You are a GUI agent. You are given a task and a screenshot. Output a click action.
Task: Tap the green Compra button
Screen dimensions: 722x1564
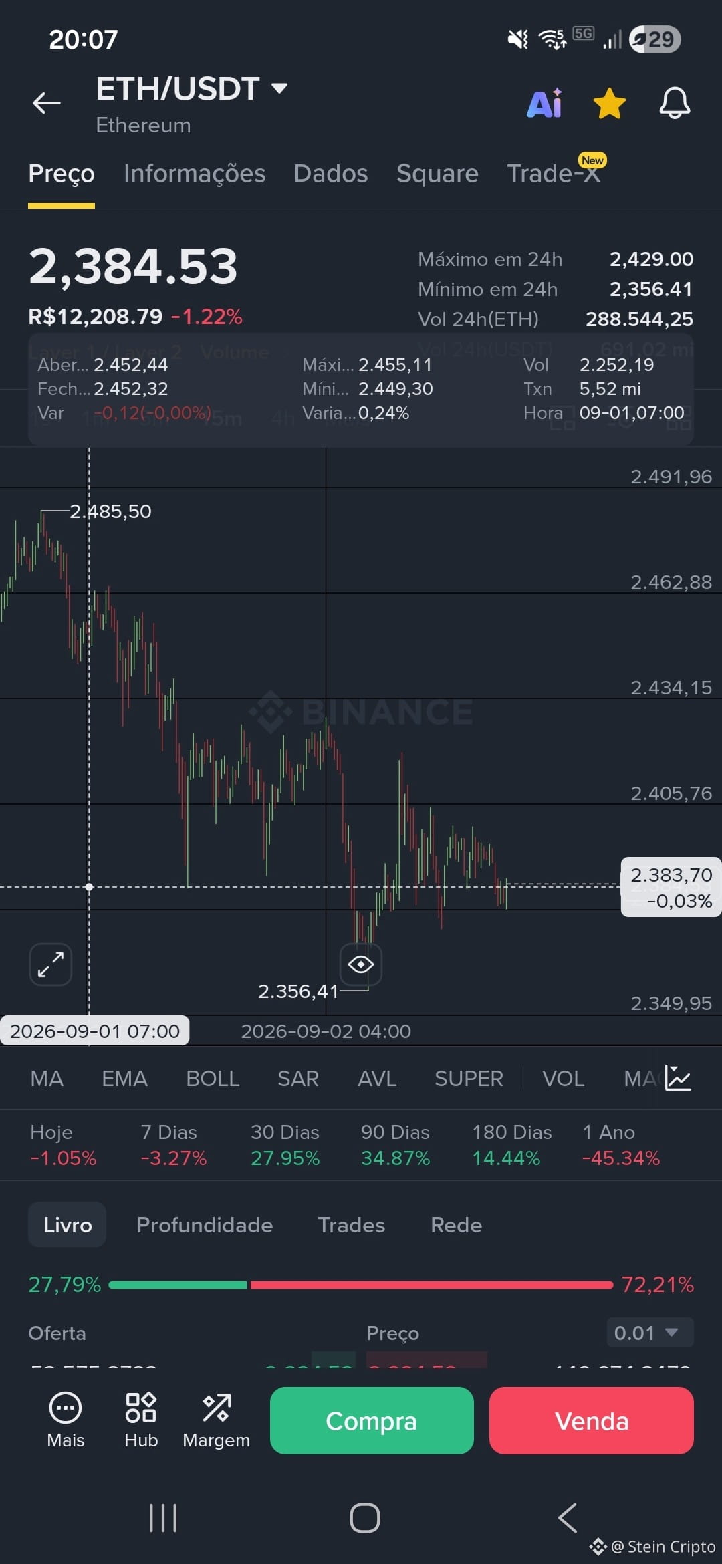[x=372, y=1420]
